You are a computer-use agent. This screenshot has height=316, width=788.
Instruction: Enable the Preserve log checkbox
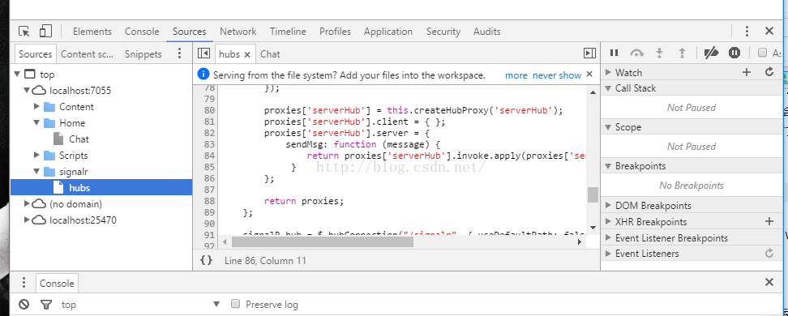click(234, 303)
